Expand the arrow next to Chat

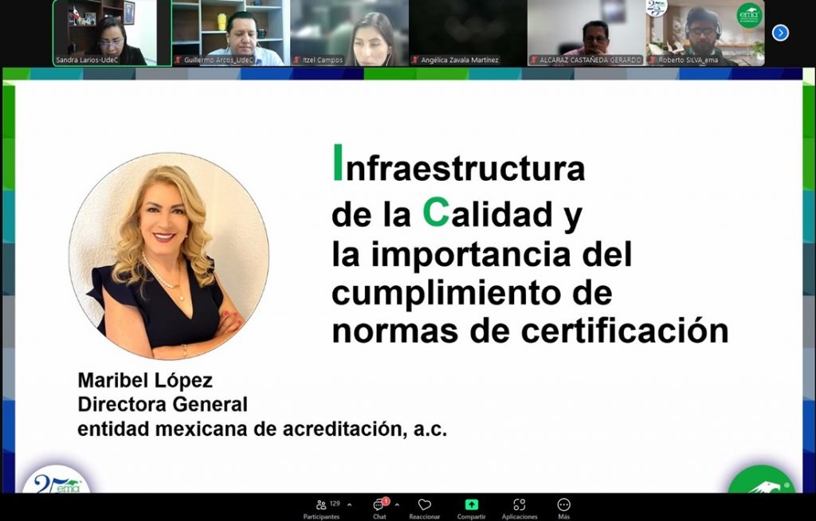(397, 505)
